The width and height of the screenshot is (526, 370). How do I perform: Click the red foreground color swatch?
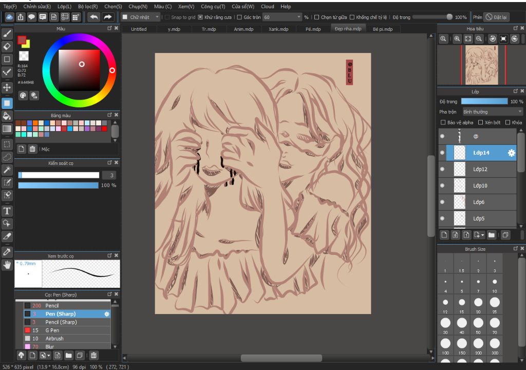22,40
